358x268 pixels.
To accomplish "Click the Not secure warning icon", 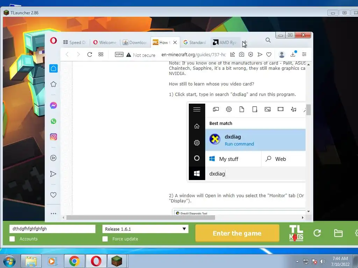I will click(129, 55).
